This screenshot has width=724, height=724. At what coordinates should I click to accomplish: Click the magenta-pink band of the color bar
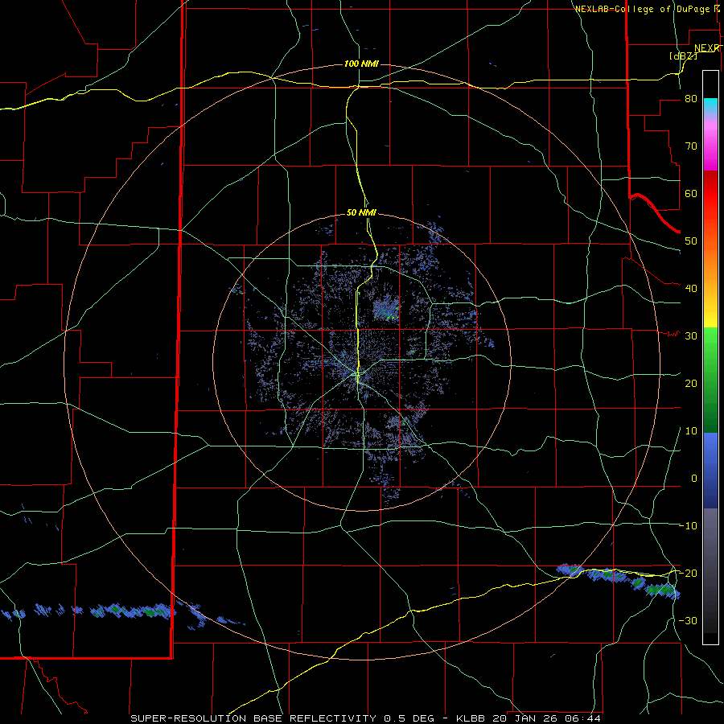tap(710, 143)
